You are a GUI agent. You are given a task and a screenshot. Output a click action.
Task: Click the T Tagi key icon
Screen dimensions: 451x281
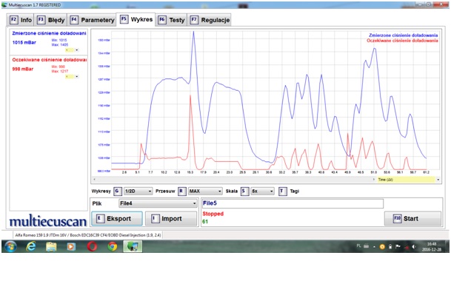(x=282, y=191)
